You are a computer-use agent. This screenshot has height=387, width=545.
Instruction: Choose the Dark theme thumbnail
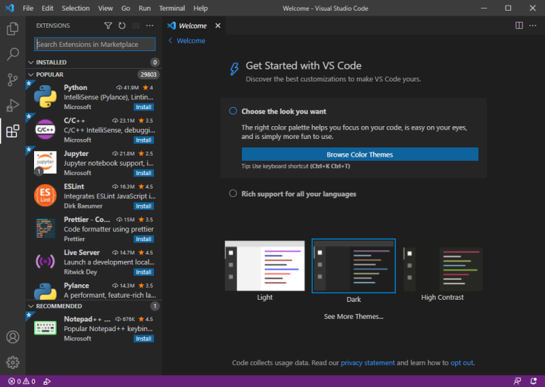click(x=353, y=266)
